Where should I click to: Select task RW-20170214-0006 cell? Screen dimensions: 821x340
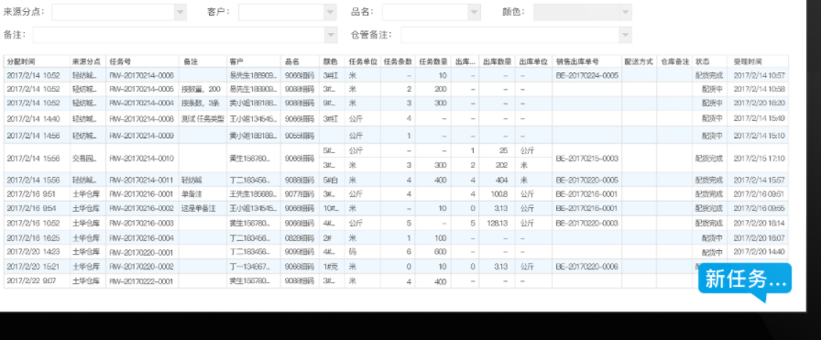click(x=142, y=75)
